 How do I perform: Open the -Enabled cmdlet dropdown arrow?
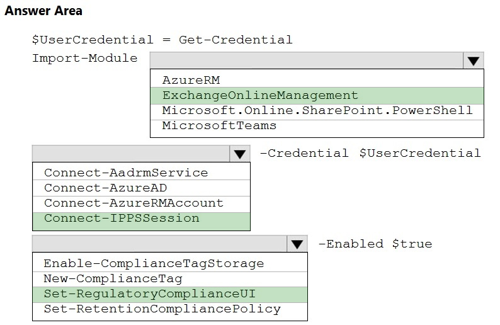pos(297,244)
